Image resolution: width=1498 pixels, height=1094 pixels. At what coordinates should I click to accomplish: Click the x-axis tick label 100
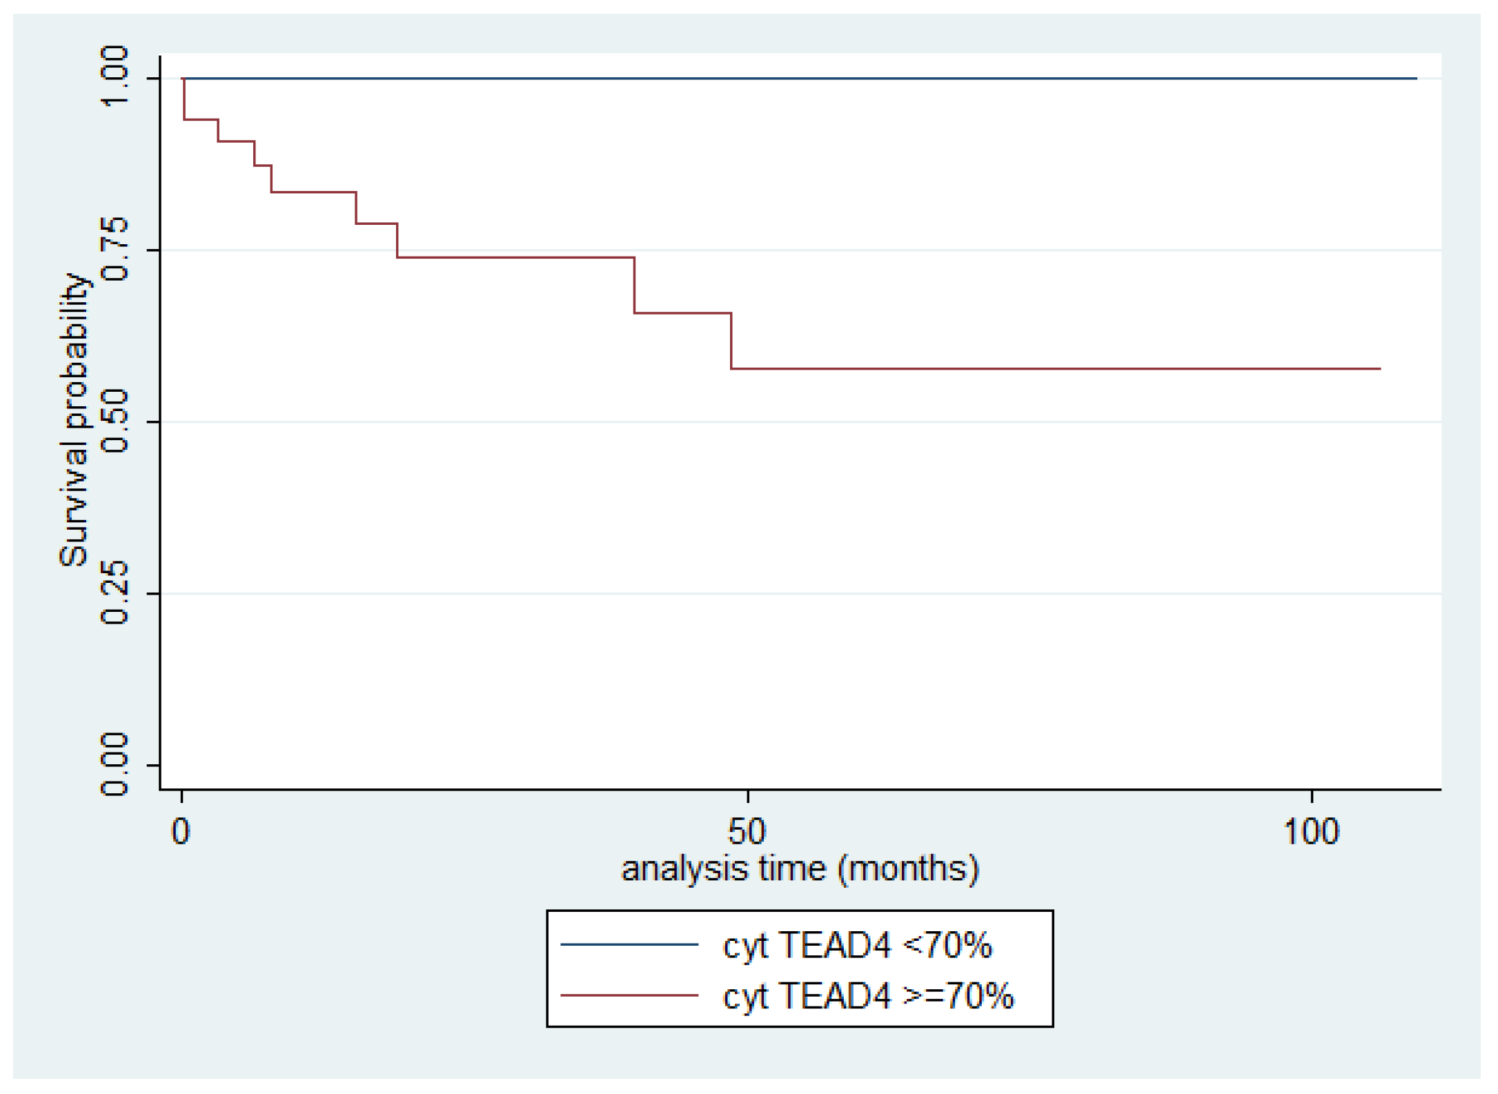coord(1311,832)
